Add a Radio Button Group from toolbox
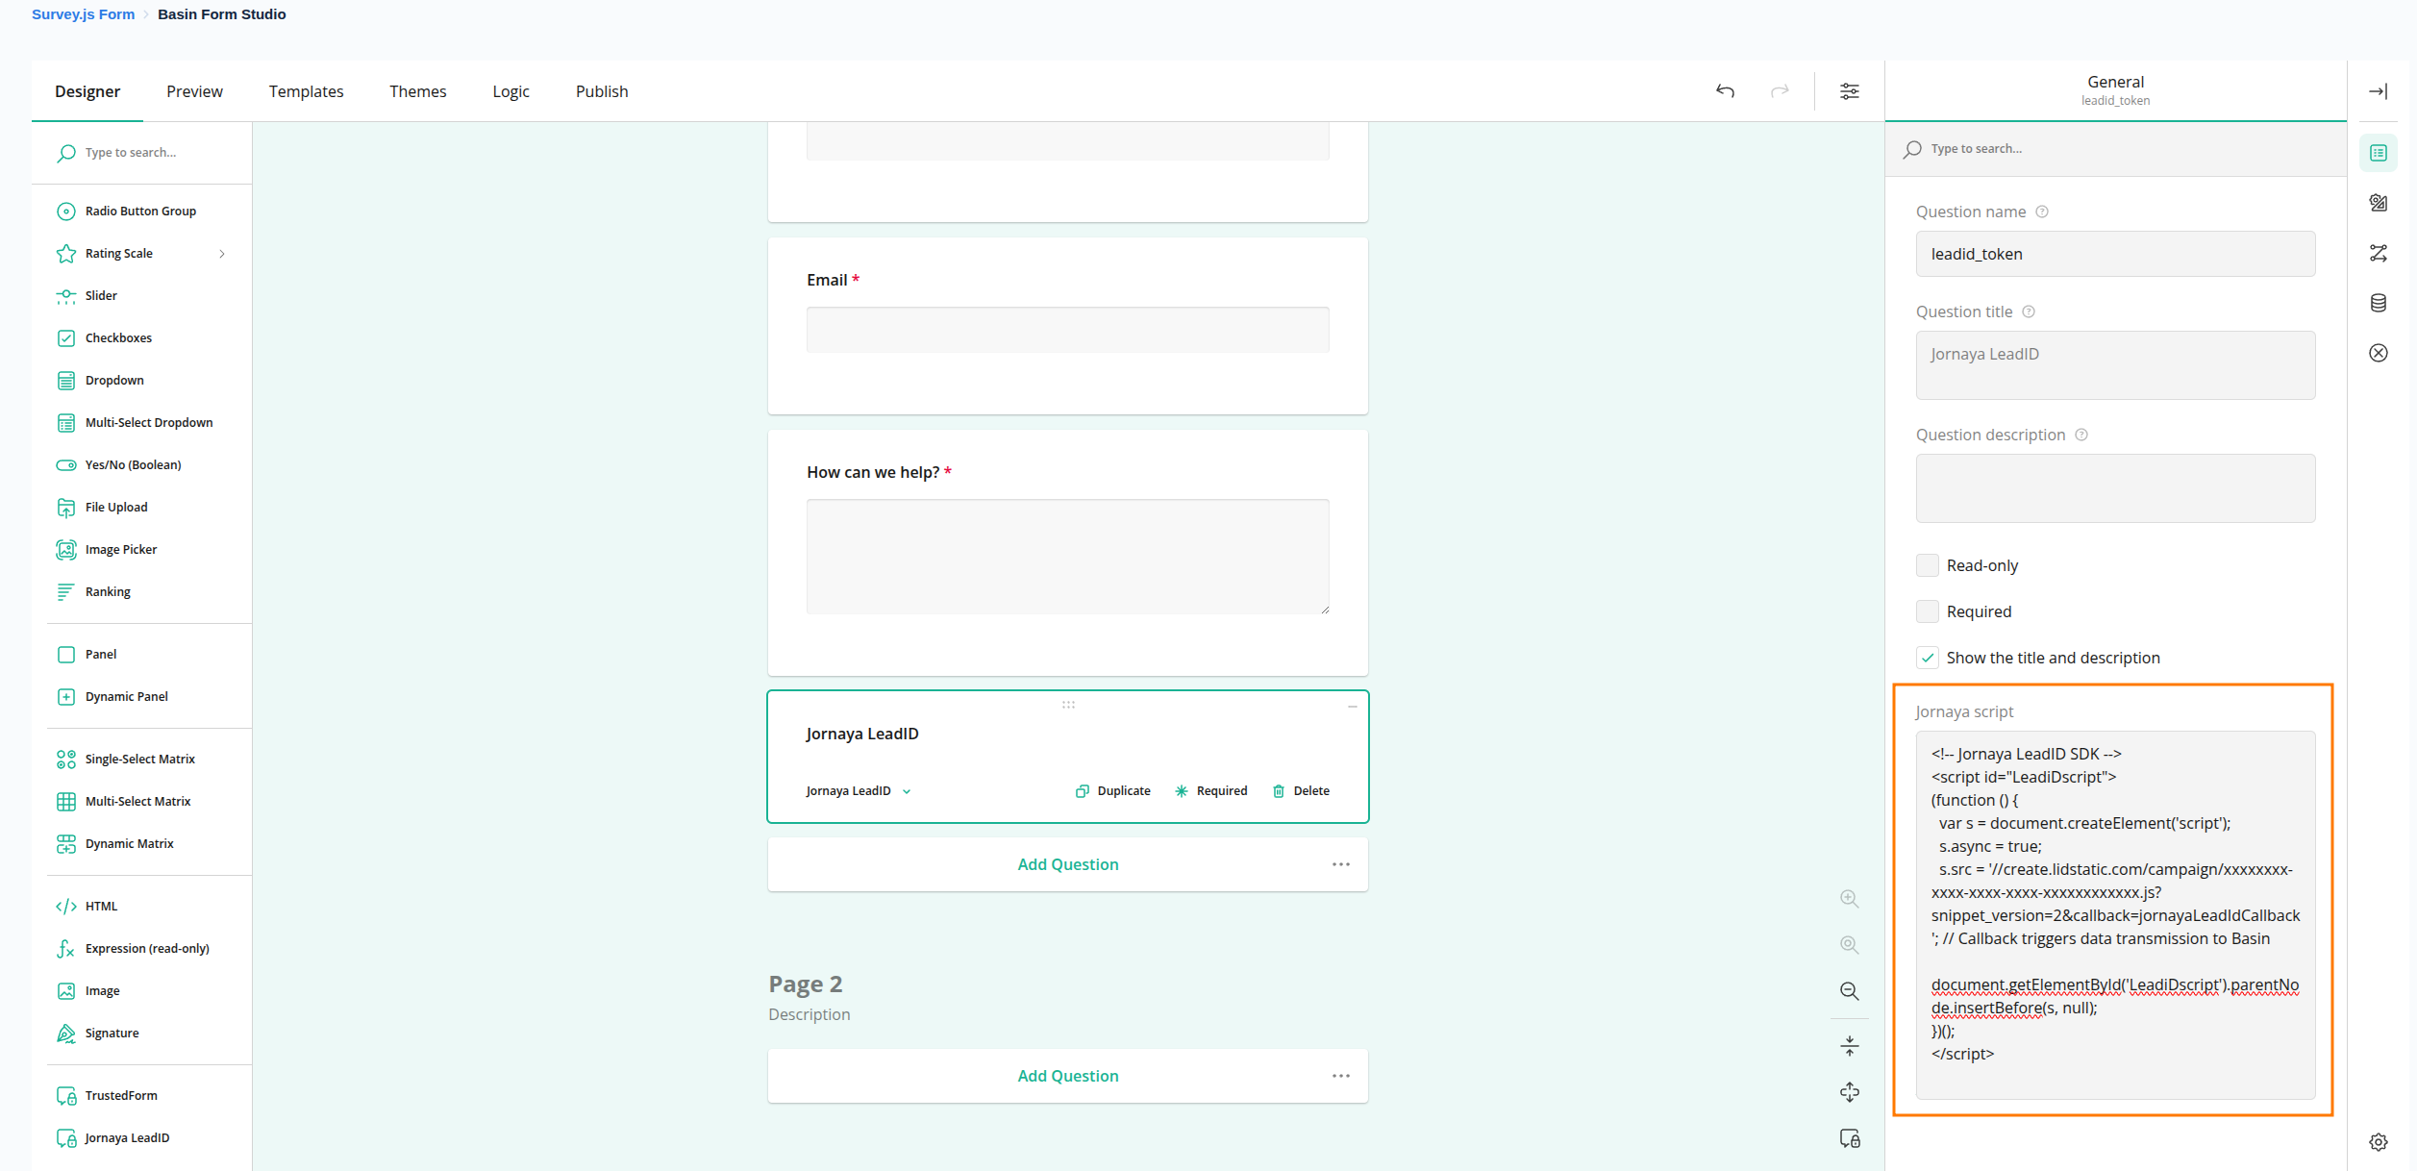This screenshot has width=2417, height=1171. point(141,211)
